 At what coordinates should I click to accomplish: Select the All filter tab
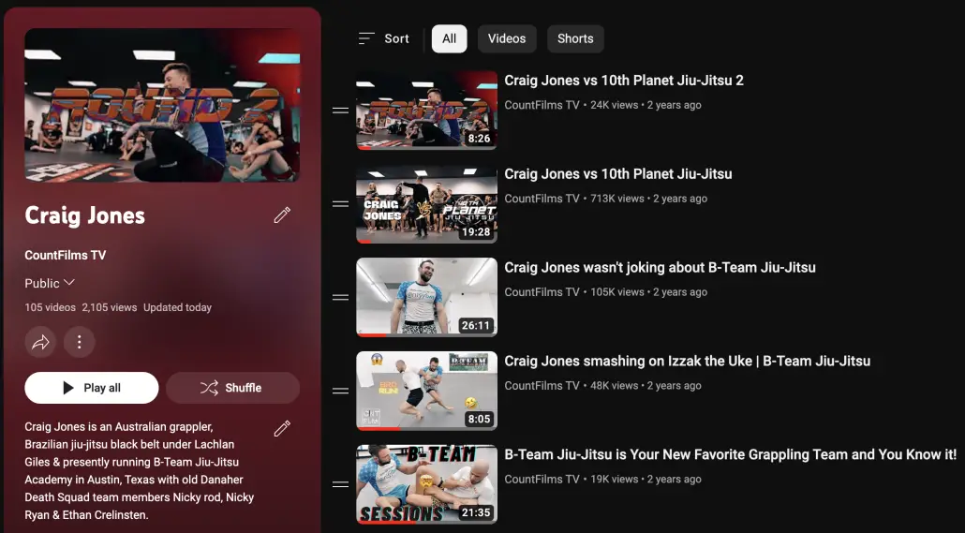tap(450, 38)
